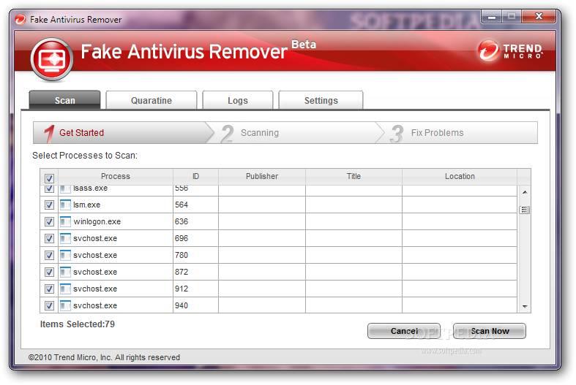576x385 pixels.
Task: Open the Quaratine tab
Action: [x=152, y=100]
